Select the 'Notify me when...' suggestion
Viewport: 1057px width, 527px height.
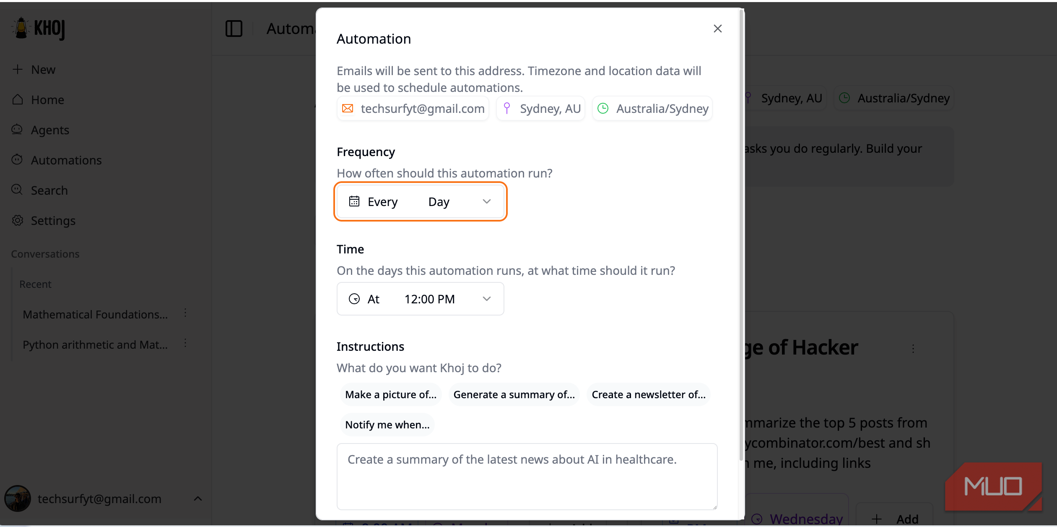[387, 425]
